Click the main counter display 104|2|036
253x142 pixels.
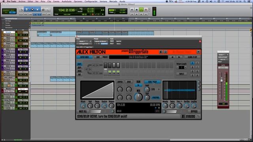click(x=66, y=10)
